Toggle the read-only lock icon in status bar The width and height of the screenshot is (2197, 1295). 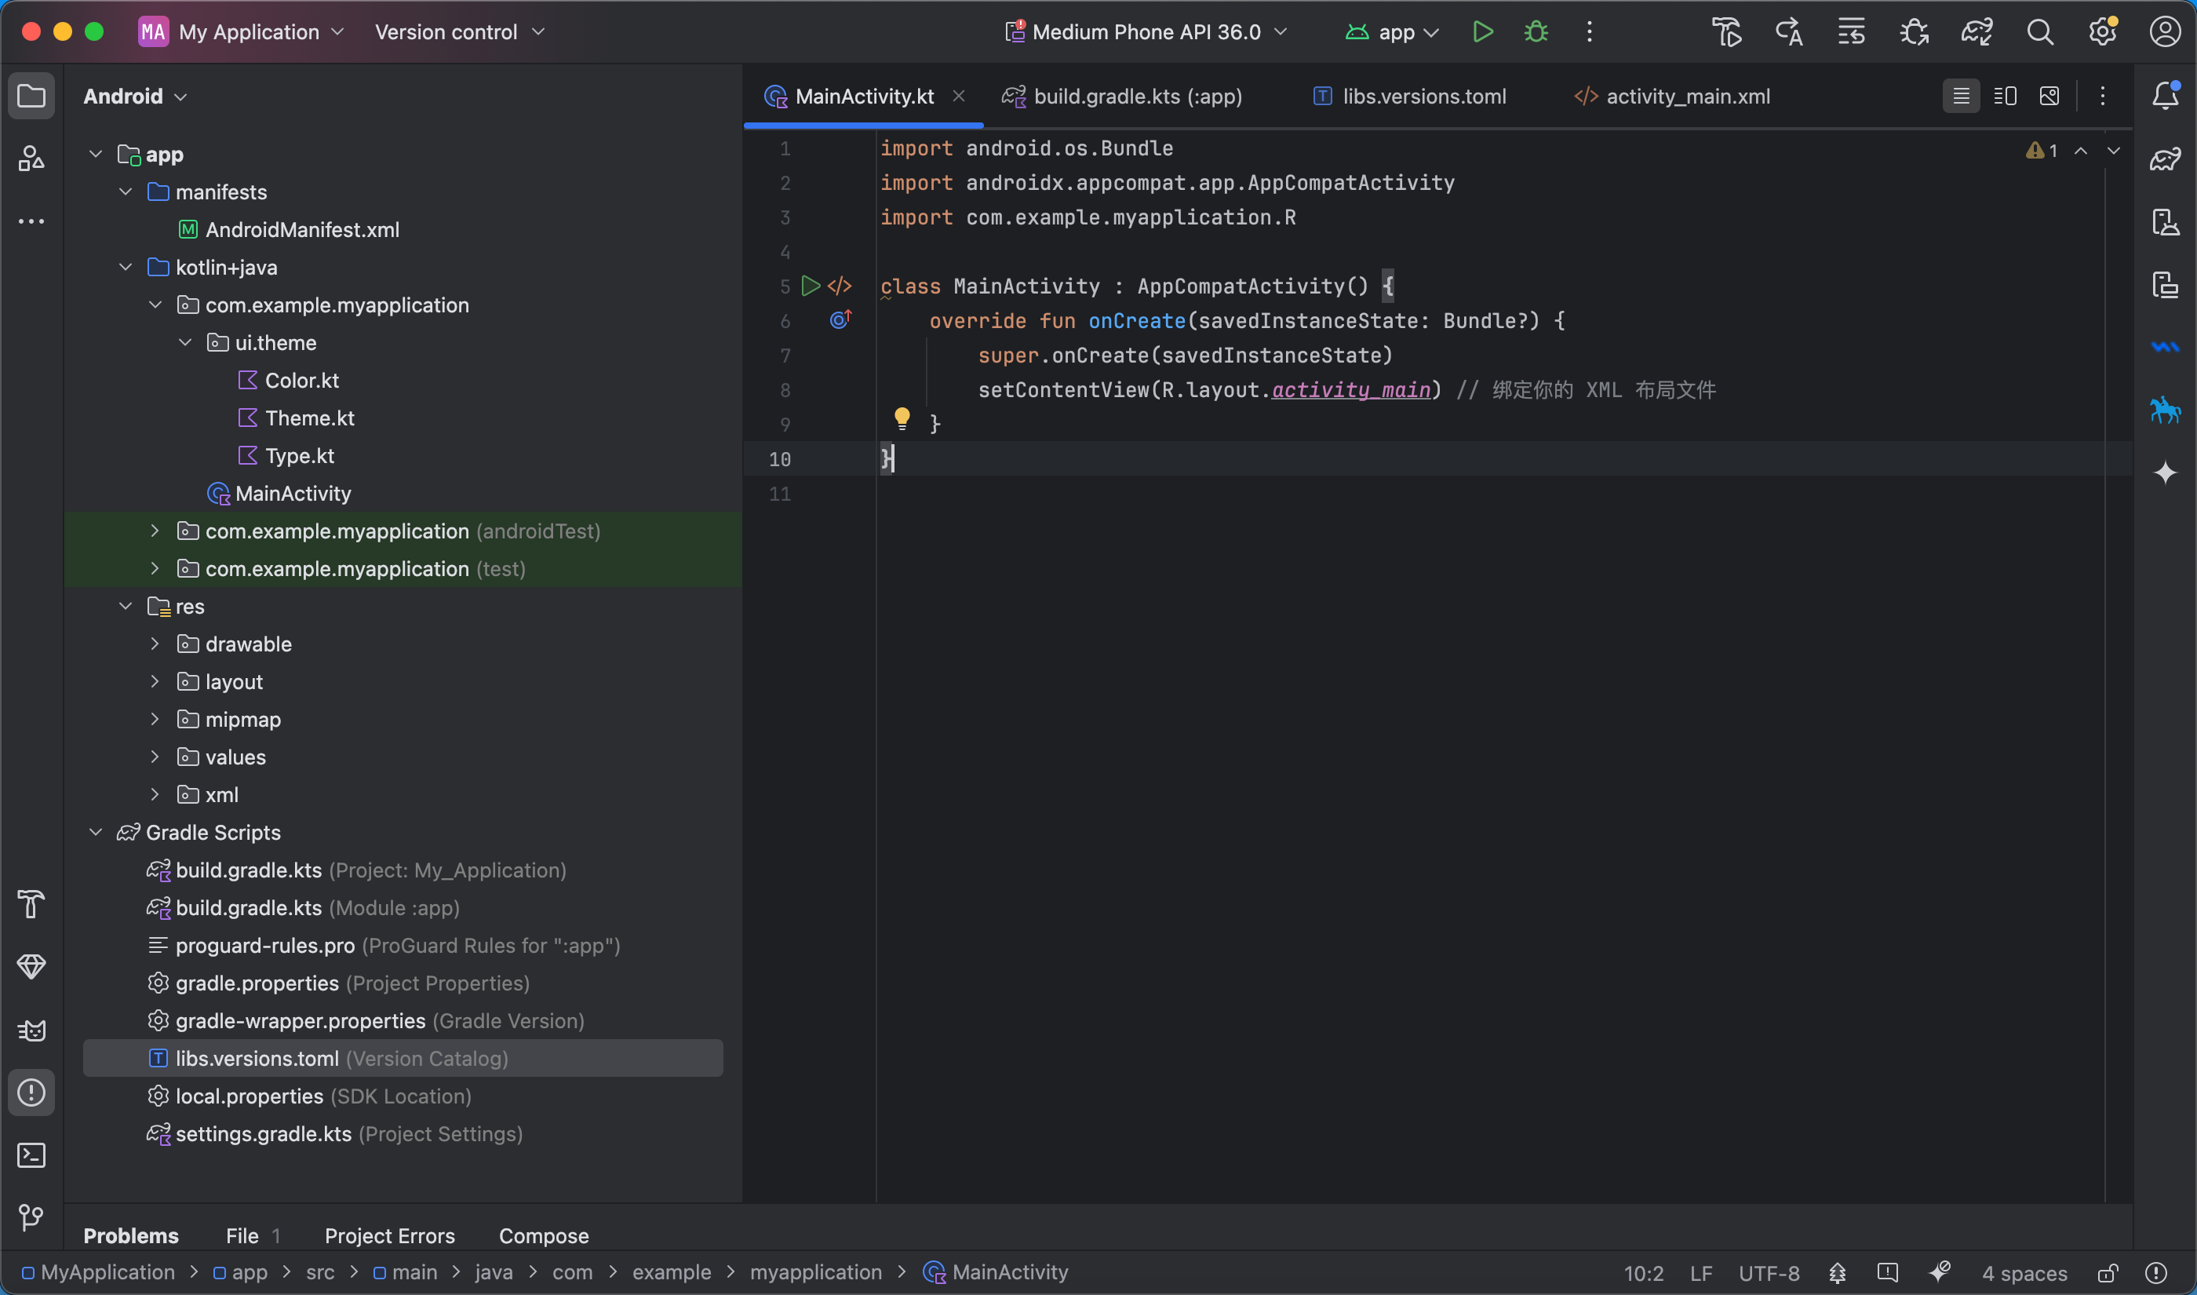[x=2108, y=1273]
